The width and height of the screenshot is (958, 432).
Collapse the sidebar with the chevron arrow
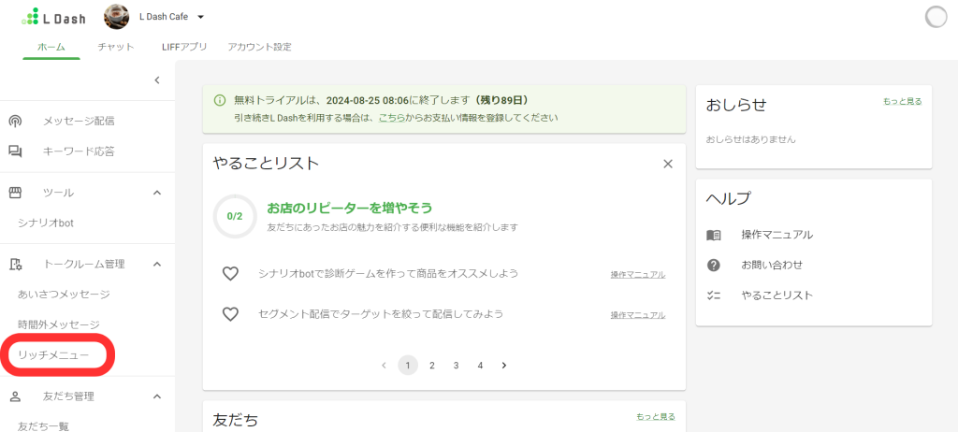click(x=157, y=80)
